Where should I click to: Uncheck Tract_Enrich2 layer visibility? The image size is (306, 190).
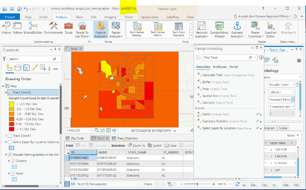coord(10,92)
